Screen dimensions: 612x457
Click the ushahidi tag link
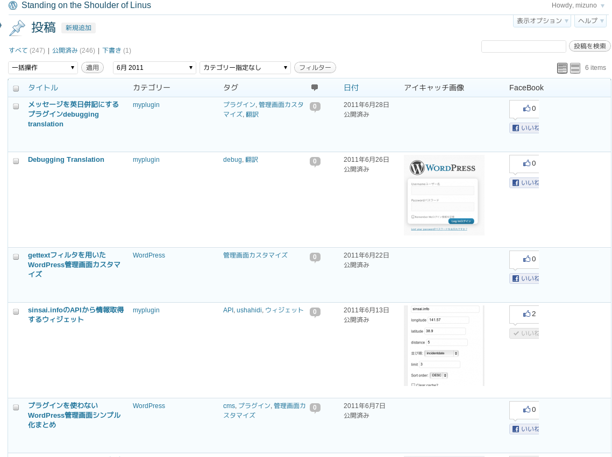tap(249, 310)
